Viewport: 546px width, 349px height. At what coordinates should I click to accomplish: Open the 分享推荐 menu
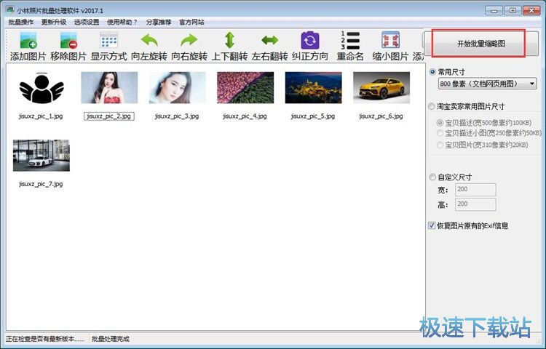159,23
